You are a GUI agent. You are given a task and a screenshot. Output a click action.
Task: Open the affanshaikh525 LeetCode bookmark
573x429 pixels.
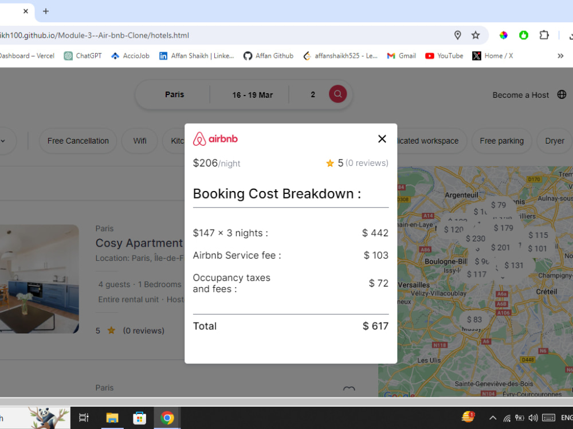[340, 56]
